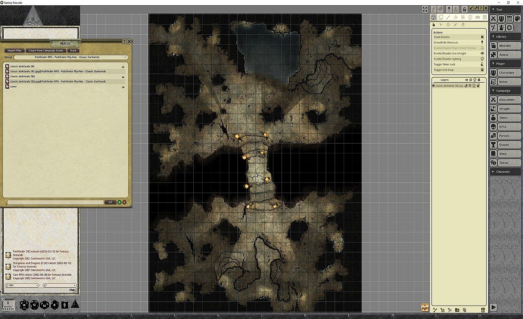
Task: Choose the target crosshair tool
Action: (448, 25)
